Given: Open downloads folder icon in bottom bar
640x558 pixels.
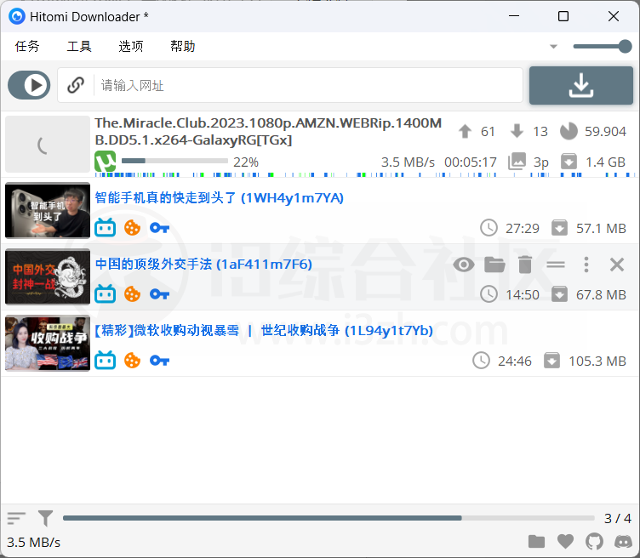Looking at the screenshot, I should tap(536, 542).
